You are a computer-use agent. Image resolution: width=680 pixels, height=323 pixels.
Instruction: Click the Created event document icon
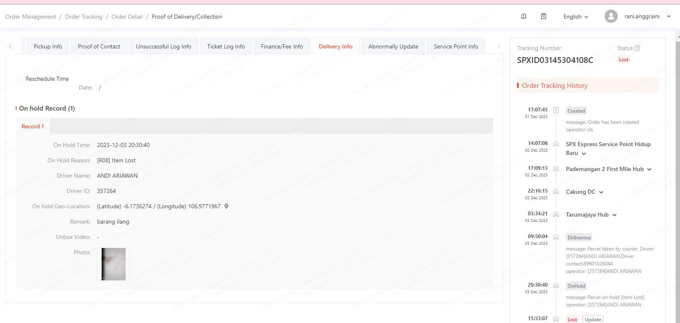[x=556, y=110]
